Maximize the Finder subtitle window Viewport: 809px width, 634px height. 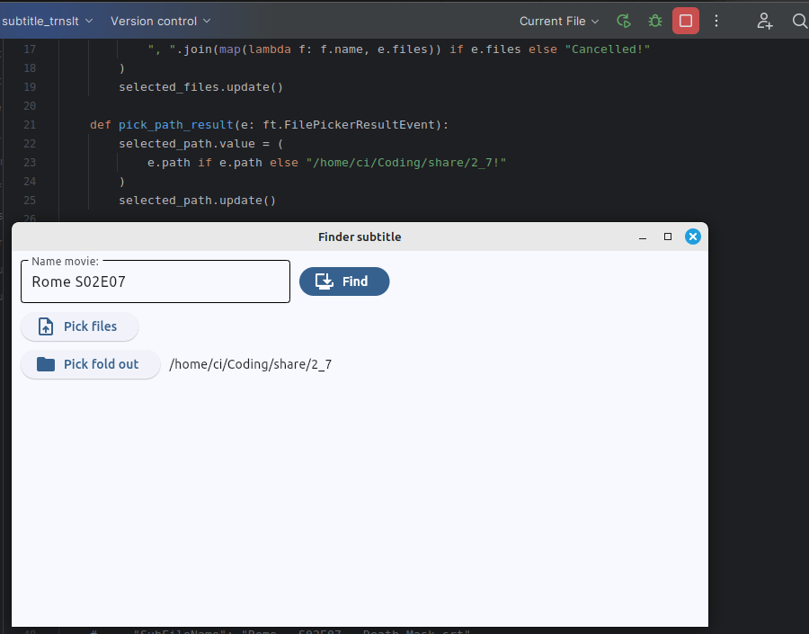pos(668,237)
